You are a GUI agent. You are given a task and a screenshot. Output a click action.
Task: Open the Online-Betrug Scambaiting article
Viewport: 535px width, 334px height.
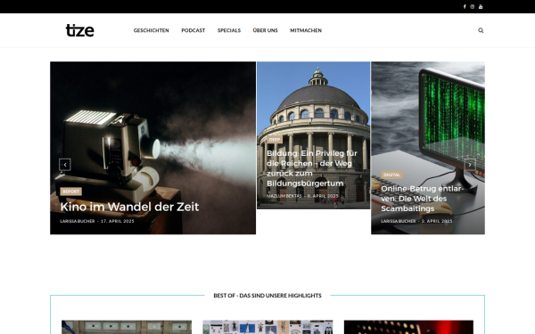tap(422, 199)
